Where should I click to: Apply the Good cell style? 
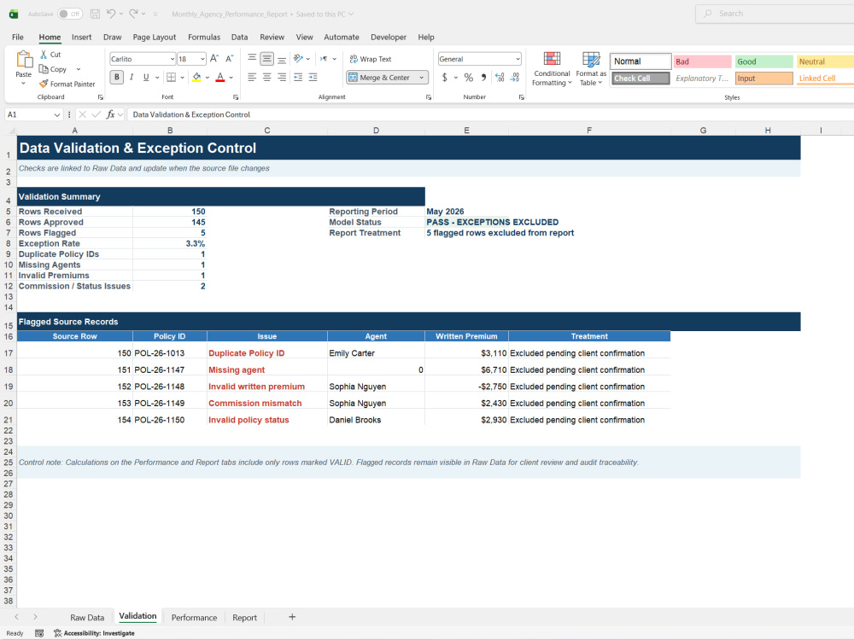coord(764,61)
